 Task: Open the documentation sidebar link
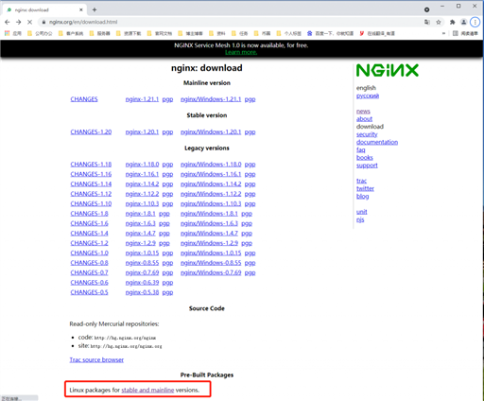tap(377, 142)
